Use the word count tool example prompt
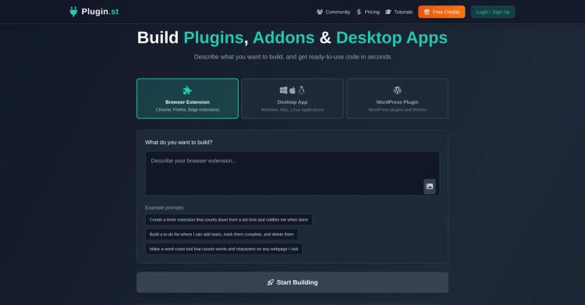The image size is (585, 305). pos(224,249)
